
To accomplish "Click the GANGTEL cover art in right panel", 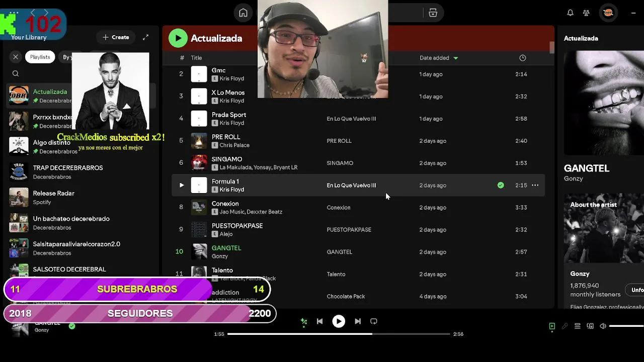I will (604, 103).
